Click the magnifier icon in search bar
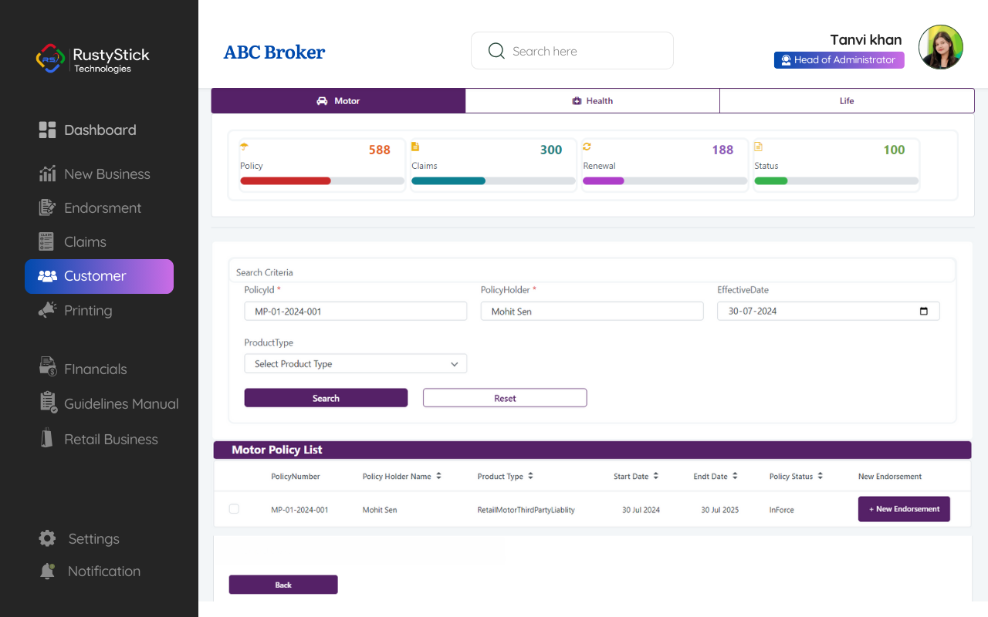The height and width of the screenshot is (617, 988). 496,51
